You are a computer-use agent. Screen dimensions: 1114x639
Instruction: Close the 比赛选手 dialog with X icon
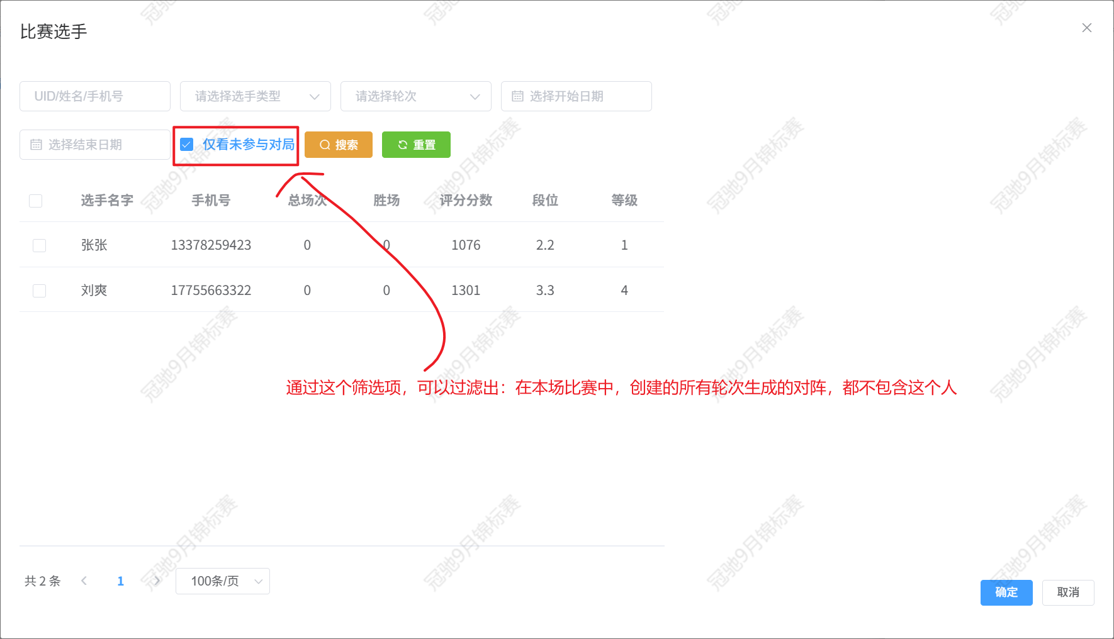pyautogui.click(x=1086, y=28)
